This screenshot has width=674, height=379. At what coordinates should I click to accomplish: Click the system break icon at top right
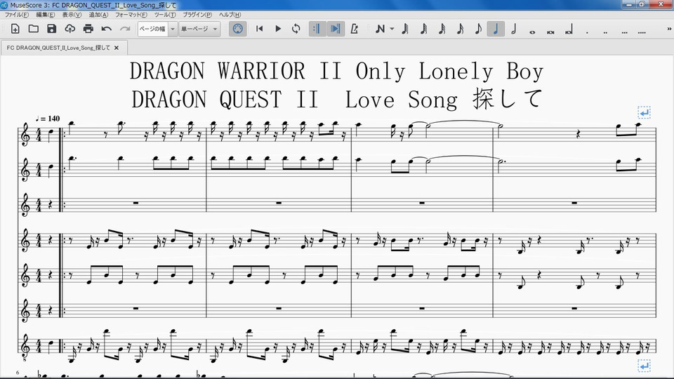coord(644,112)
